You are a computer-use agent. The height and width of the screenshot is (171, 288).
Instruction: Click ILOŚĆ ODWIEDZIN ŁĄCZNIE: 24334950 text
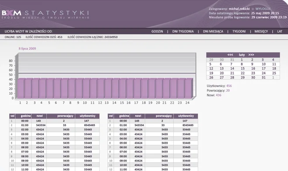[93, 37]
